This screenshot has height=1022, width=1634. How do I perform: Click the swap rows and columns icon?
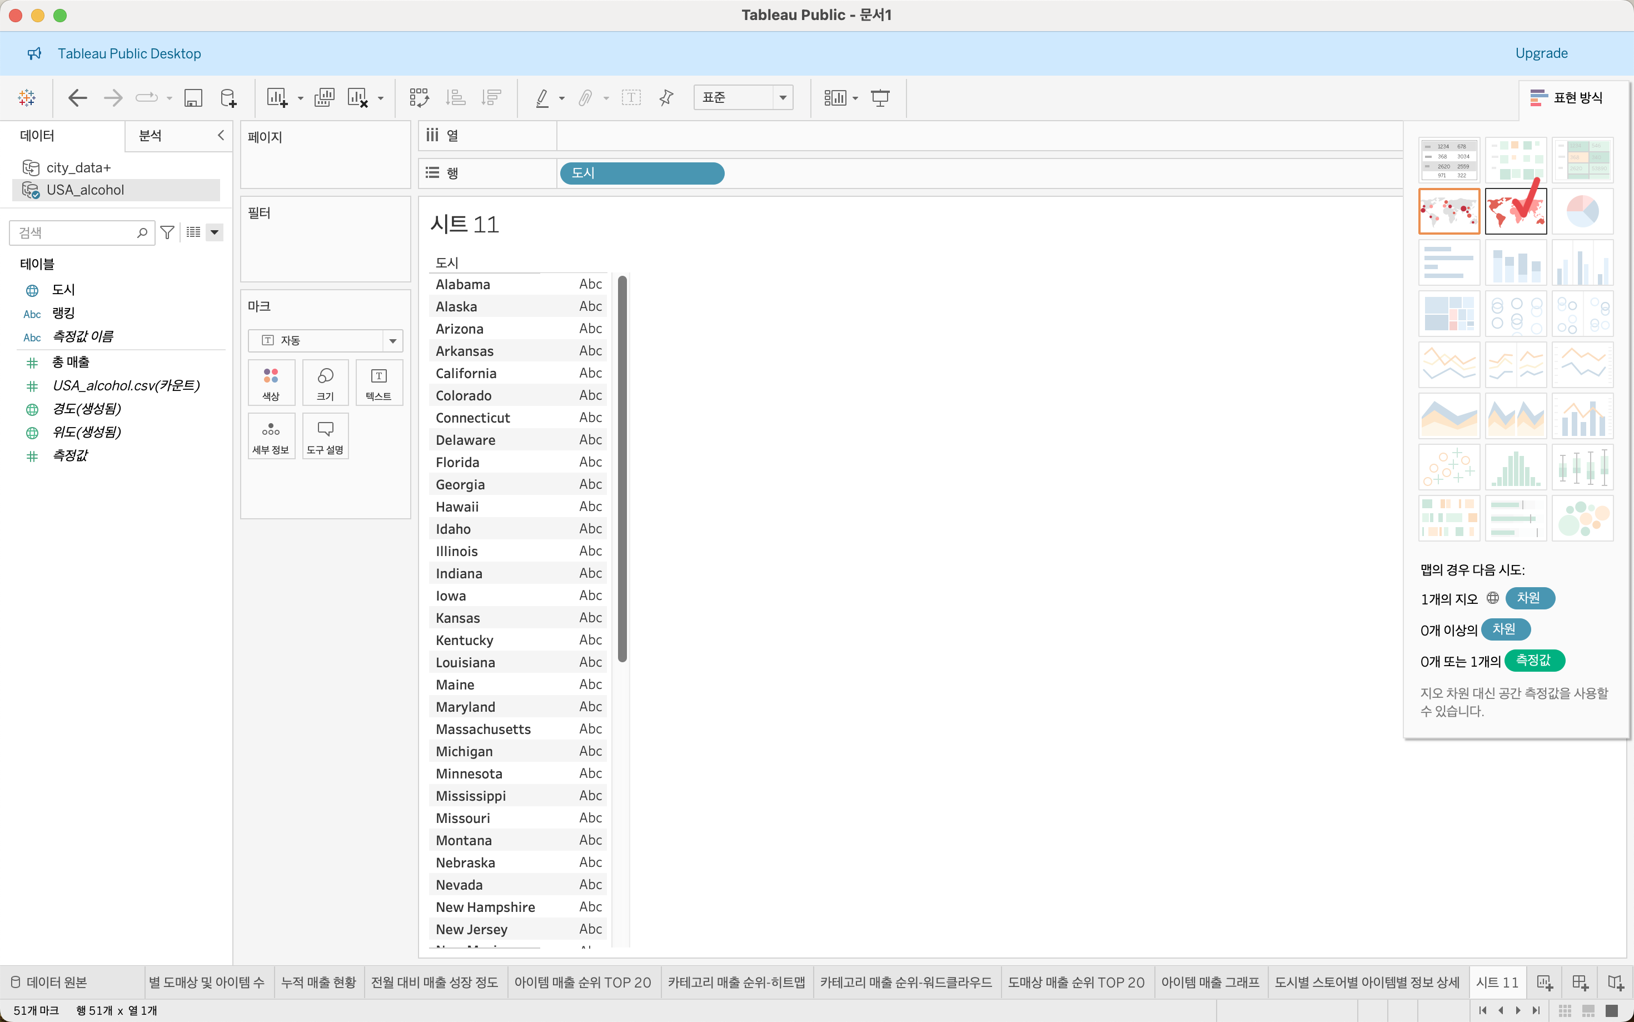pyautogui.click(x=419, y=98)
